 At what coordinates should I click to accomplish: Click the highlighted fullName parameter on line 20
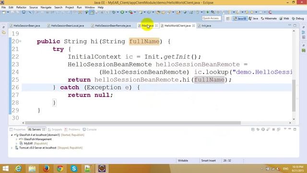pos(144,41)
